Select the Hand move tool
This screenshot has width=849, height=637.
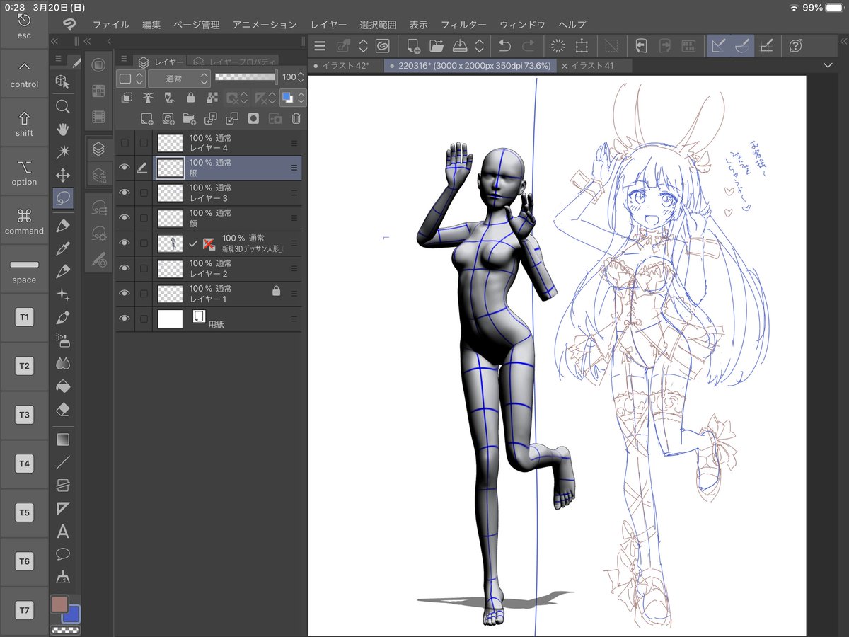coord(63,130)
